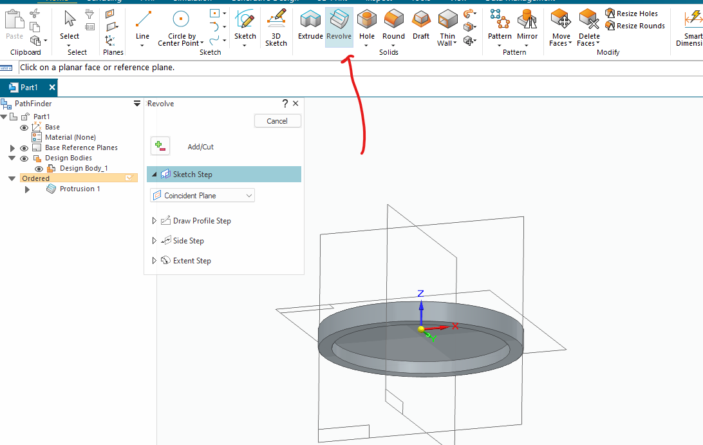Image resolution: width=703 pixels, height=445 pixels.
Task: Click the Add/Cut button in Revolve panel
Action: click(160, 146)
